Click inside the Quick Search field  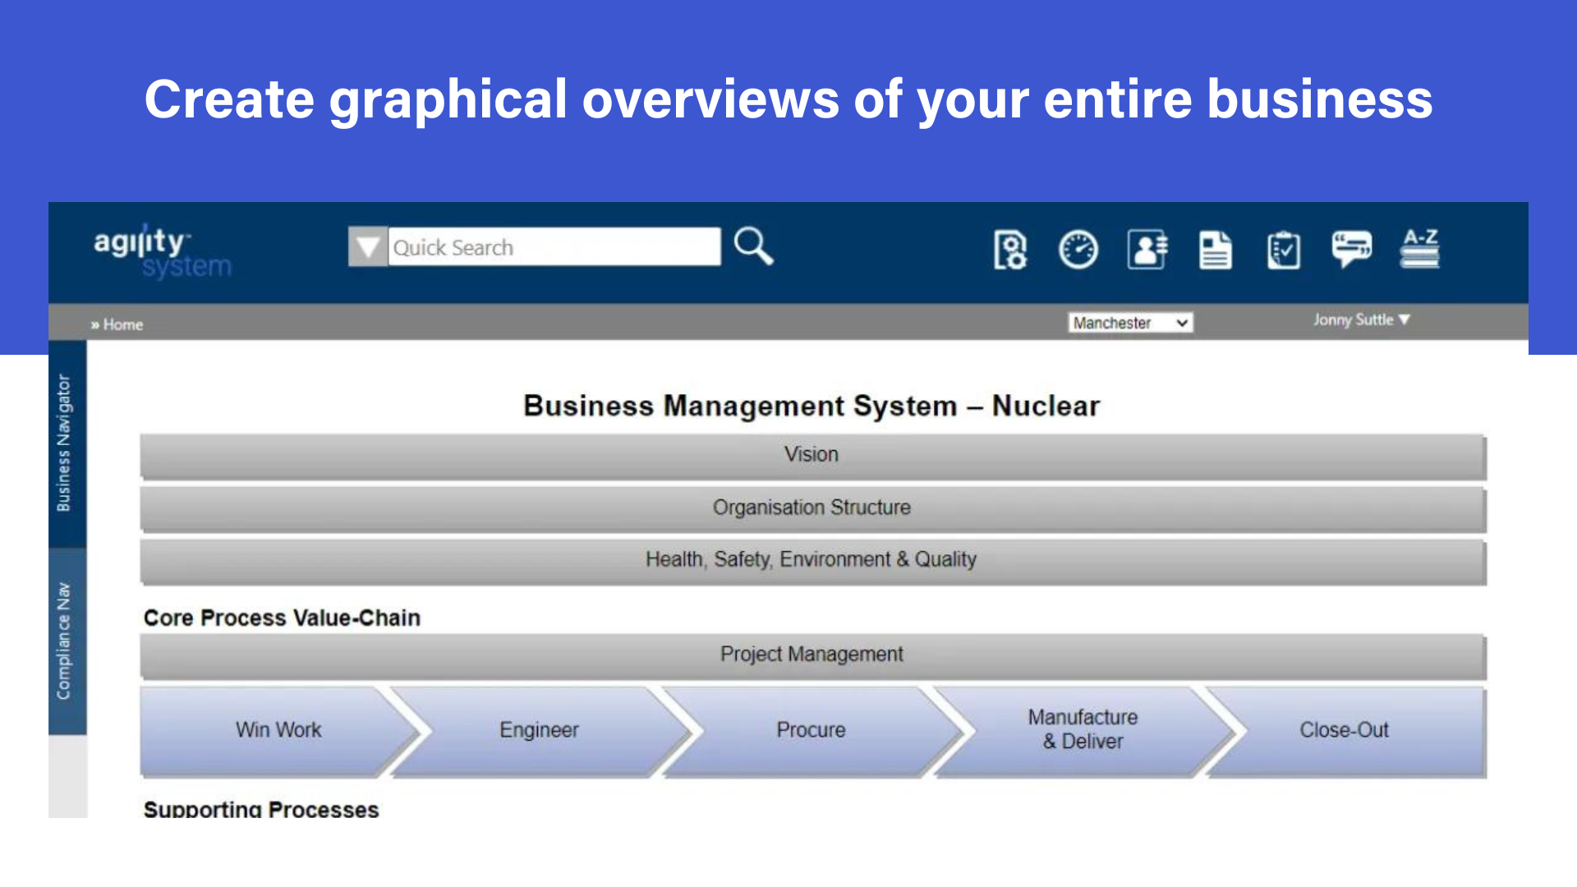[x=554, y=247]
